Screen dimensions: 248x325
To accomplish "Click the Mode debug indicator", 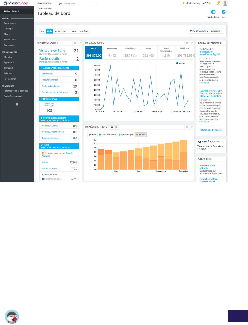I will pos(191,3).
